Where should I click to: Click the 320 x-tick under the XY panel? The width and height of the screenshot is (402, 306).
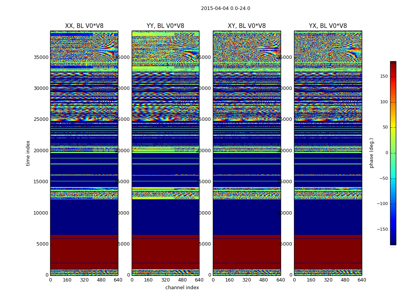click(x=247, y=280)
